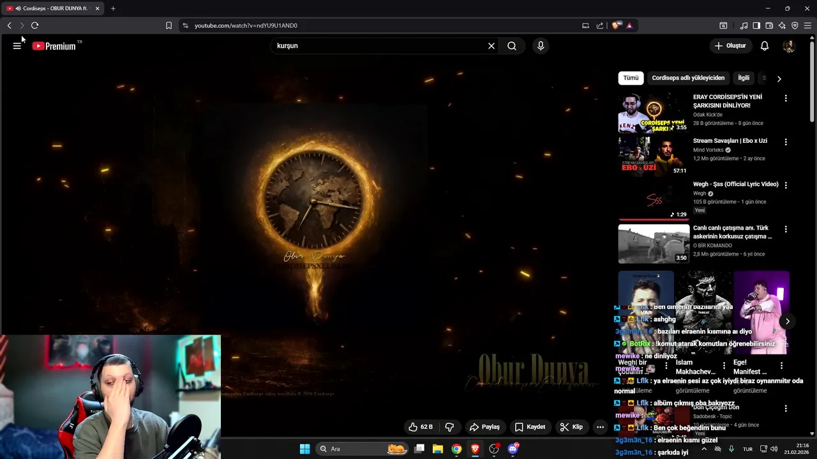Open options for Stream Savaşları video
Viewport: 817px width, 459px height.
pyautogui.click(x=786, y=142)
